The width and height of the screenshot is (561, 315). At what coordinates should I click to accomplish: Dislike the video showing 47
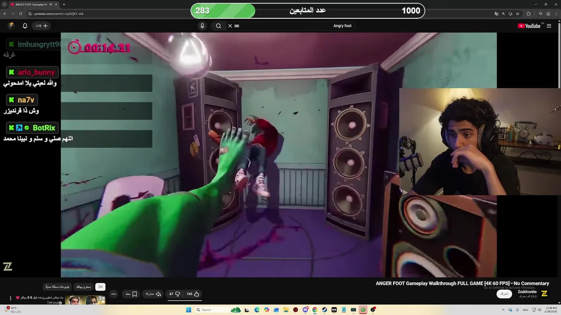coord(174,294)
